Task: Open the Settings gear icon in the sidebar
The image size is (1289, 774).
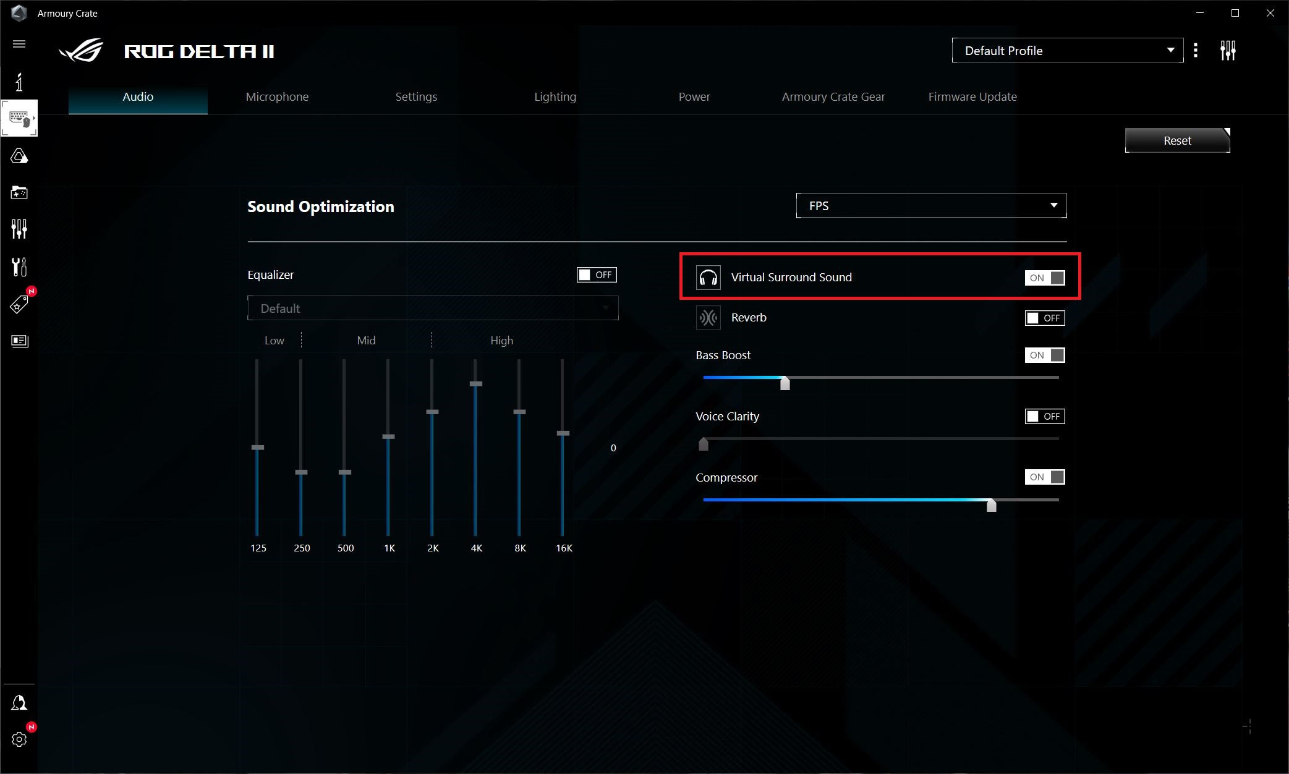Action: tap(19, 739)
